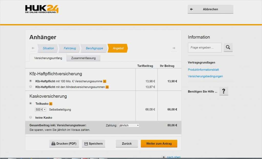Switch to the Zusammenfassung tab
262x159 pixels.
[83, 58]
